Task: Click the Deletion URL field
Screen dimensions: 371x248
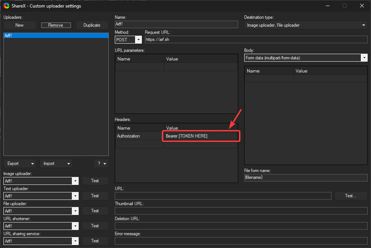Action: (241, 226)
